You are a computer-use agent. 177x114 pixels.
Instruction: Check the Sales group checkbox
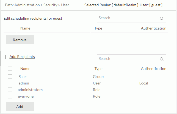point(10,77)
